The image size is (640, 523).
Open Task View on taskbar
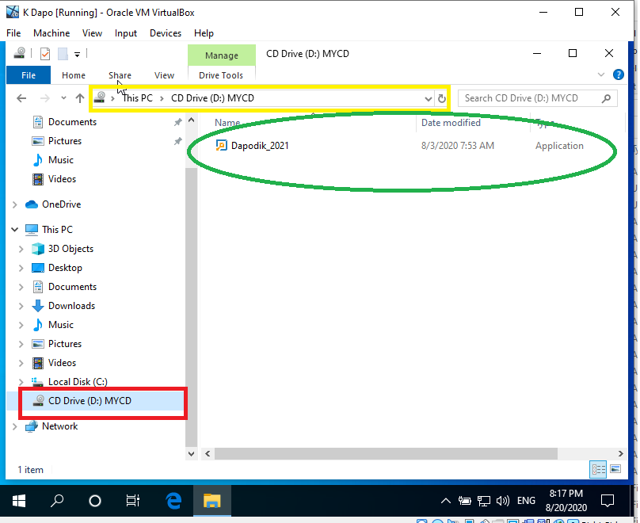pos(132,501)
